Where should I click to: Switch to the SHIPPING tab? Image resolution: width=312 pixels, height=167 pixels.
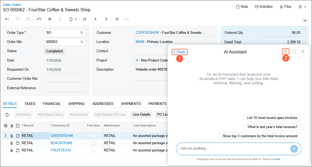[77, 104]
